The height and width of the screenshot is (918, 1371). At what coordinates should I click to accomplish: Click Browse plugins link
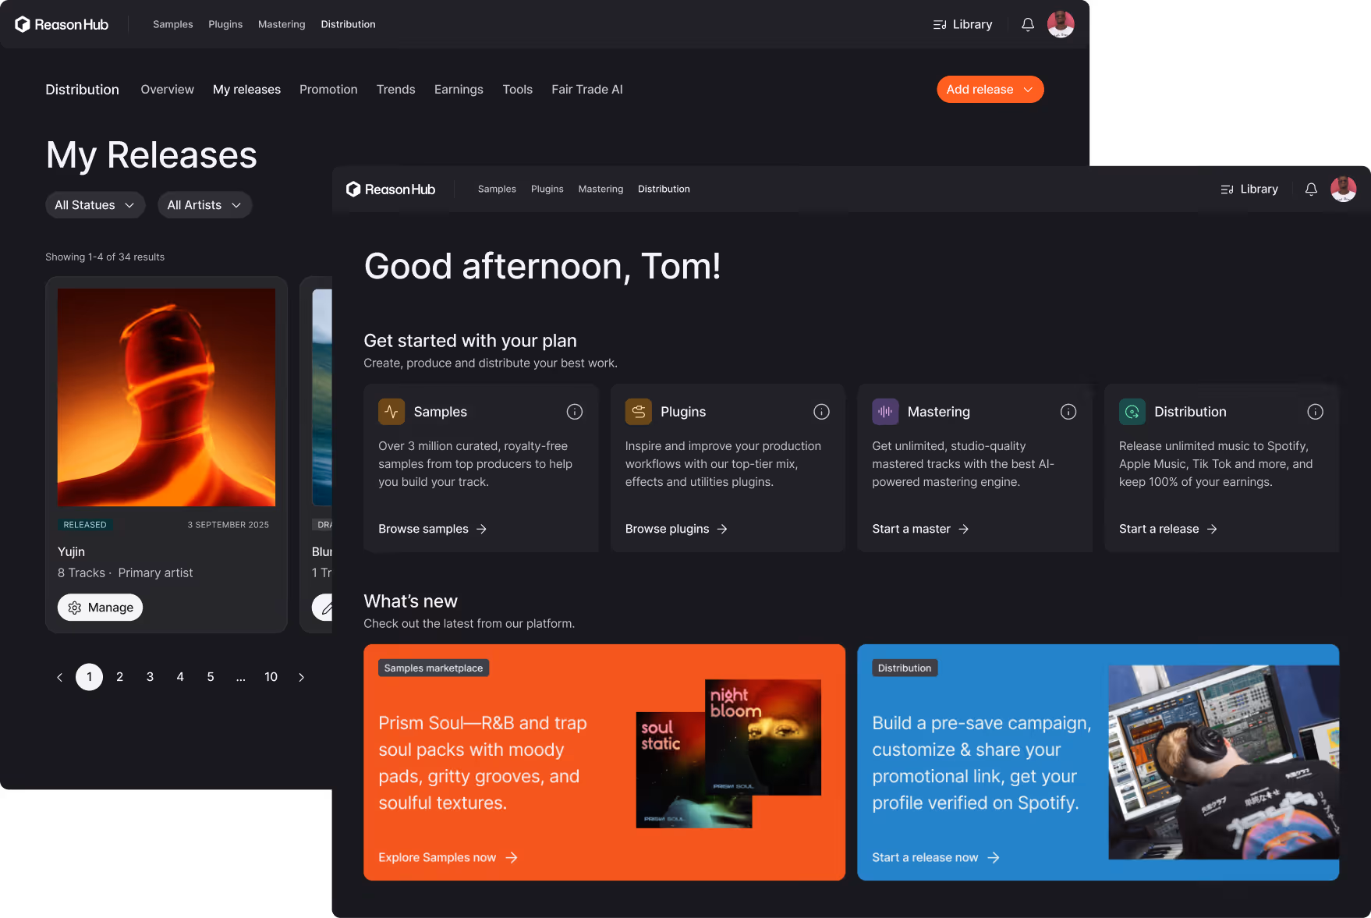676,529
